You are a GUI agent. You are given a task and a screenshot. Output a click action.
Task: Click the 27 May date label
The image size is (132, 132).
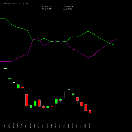coord(26,126)
